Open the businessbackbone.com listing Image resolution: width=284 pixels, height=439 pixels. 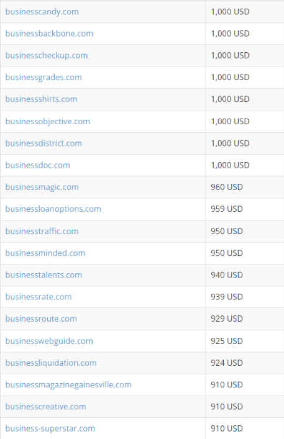49,34
